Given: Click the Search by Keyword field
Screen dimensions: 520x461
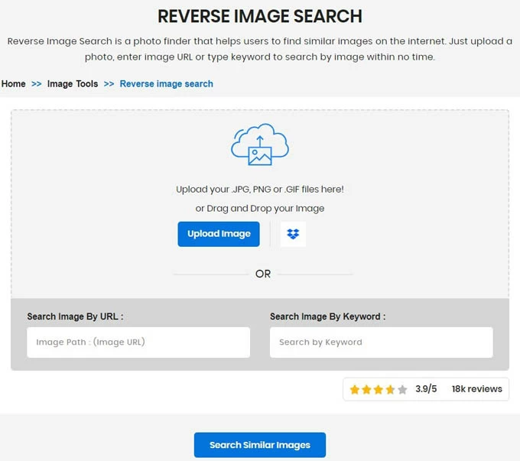Looking at the screenshot, I should point(381,343).
